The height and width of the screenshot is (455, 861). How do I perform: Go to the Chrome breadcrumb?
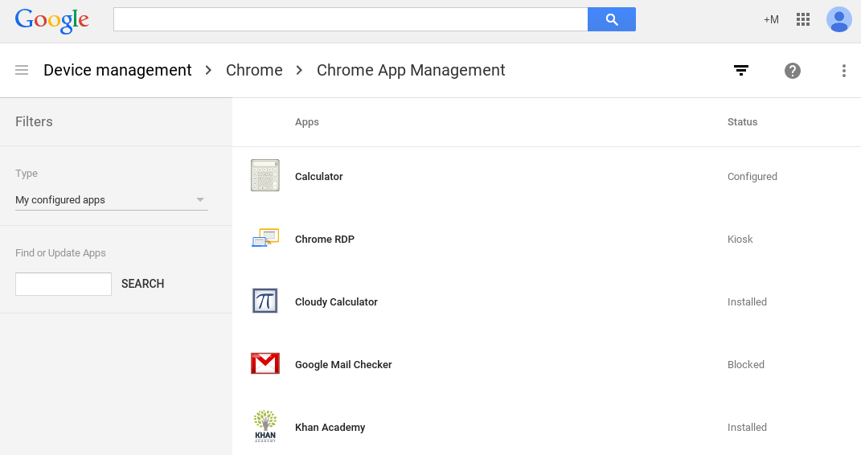(x=254, y=70)
